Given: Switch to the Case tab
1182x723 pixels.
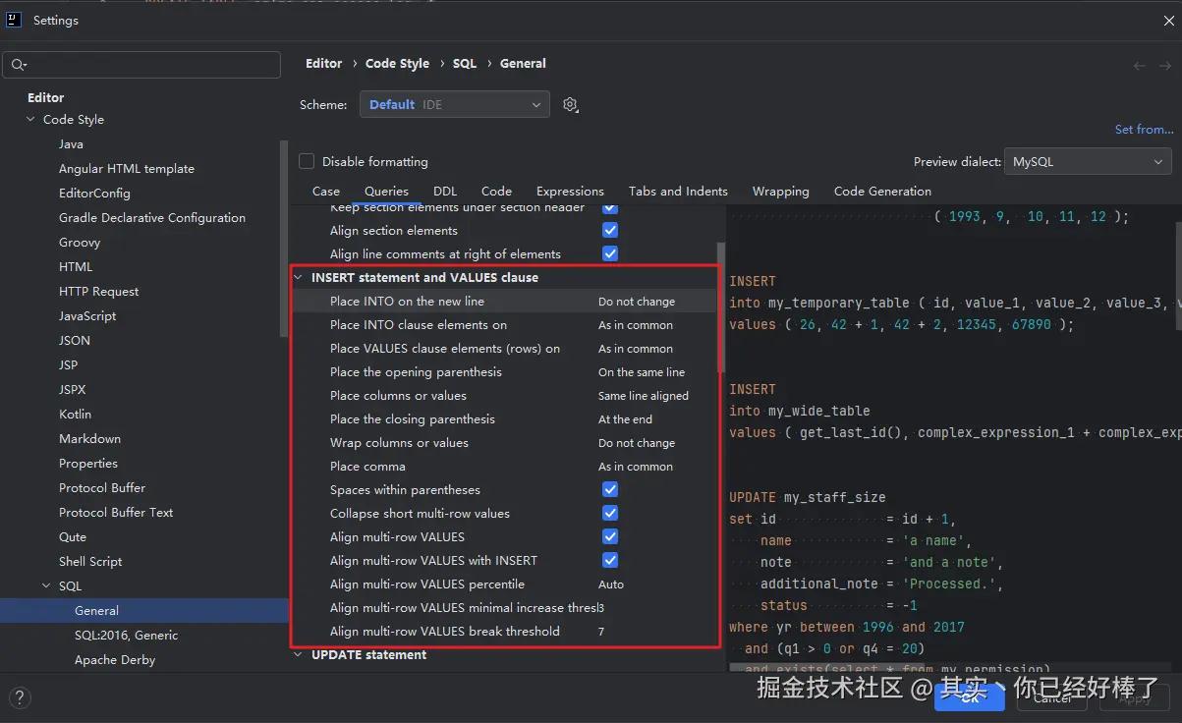Looking at the screenshot, I should pyautogui.click(x=326, y=192).
